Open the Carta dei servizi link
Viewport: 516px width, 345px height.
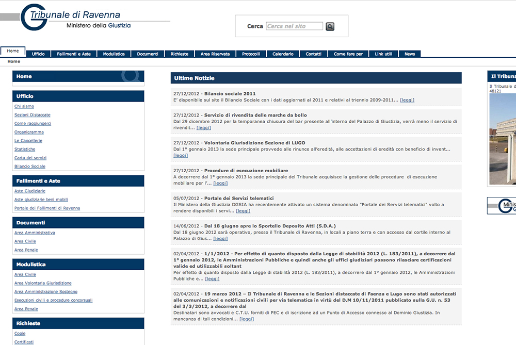[30, 157]
